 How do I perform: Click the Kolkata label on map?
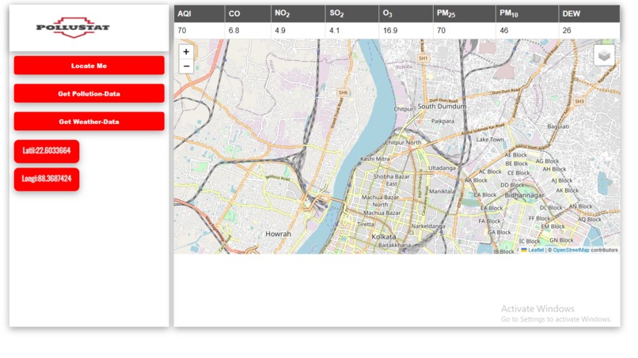[383, 236]
